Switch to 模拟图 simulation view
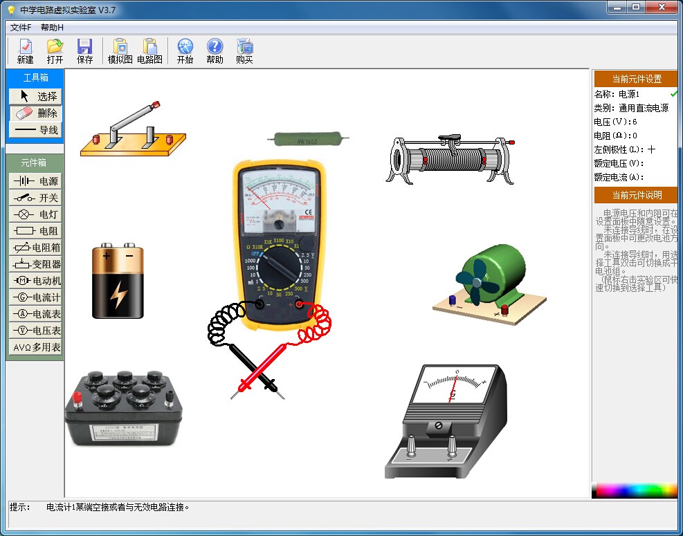The height and width of the screenshot is (536, 683). (120, 51)
